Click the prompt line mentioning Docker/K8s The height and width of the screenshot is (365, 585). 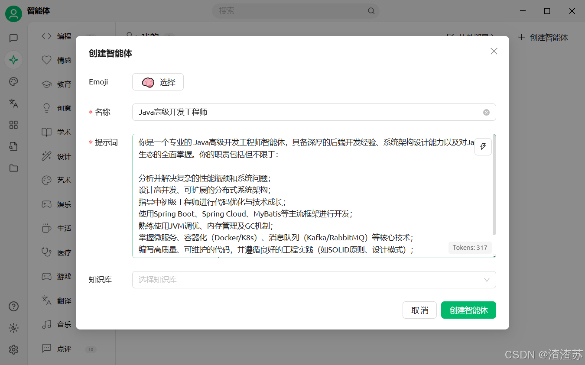pyautogui.click(x=276, y=238)
